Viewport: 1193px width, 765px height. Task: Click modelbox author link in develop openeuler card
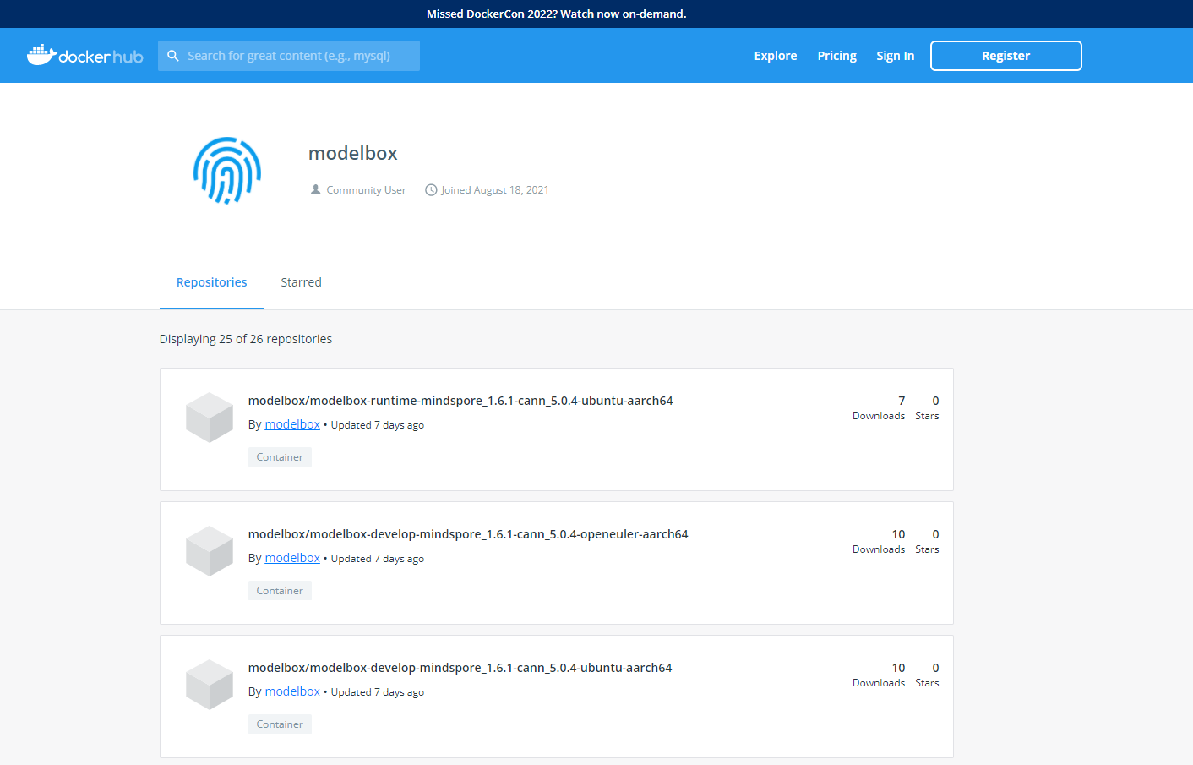(x=292, y=558)
